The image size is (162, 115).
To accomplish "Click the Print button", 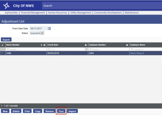I will click(x=27, y=111).
